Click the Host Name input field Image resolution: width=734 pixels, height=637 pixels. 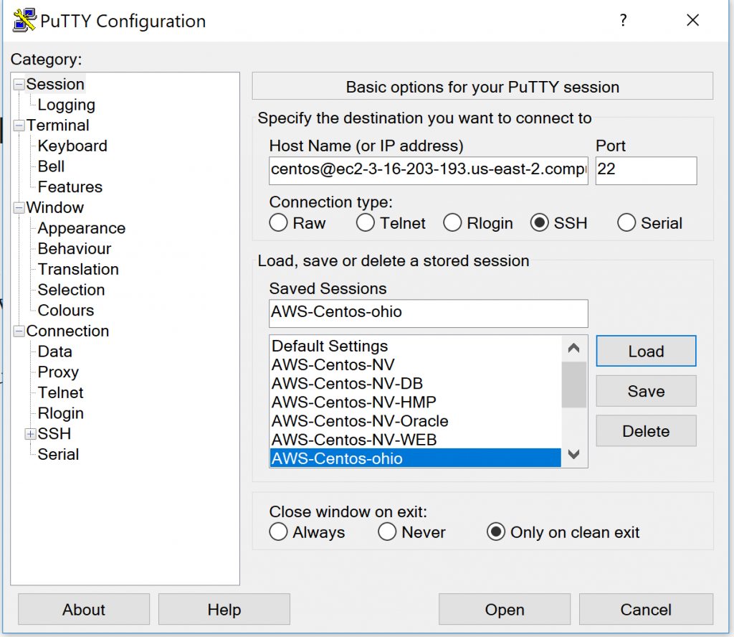click(x=429, y=171)
